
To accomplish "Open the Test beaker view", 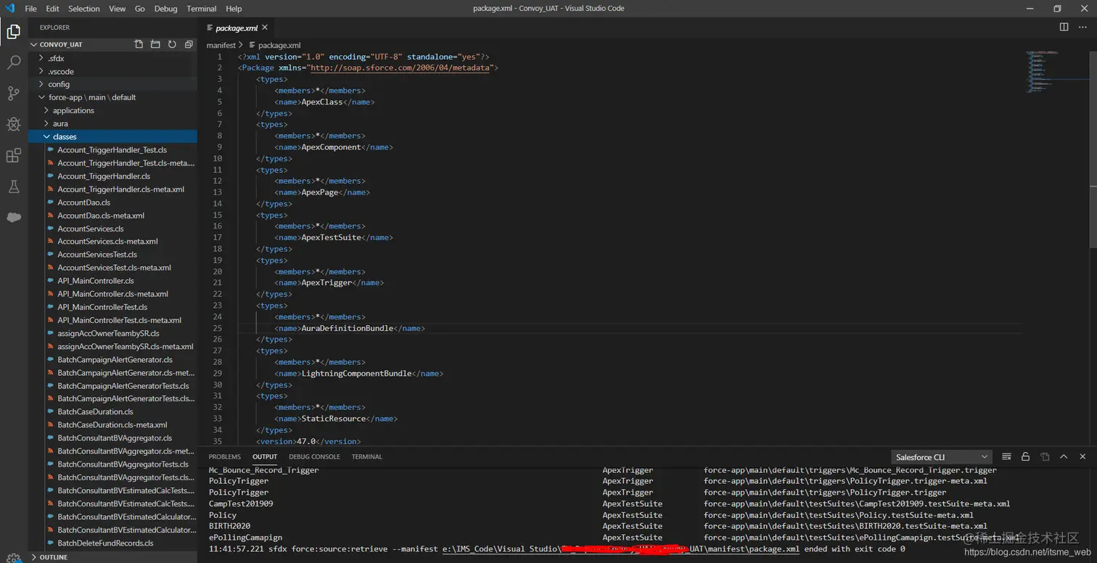I will click(13, 186).
